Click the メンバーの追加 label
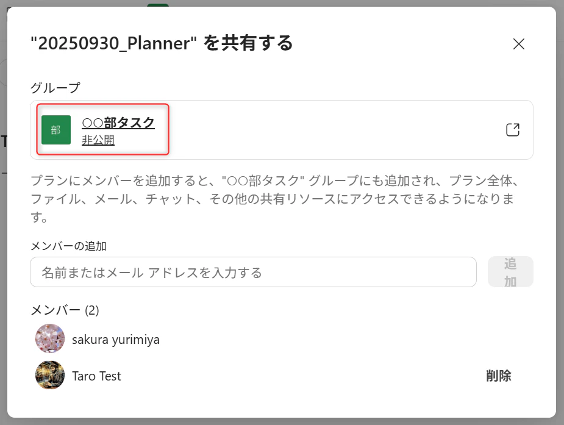The image size is (564, 425). click(68, 246)
